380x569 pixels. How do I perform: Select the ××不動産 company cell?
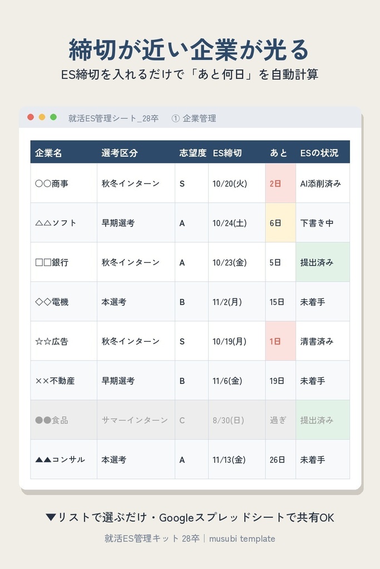tap(63, 380)
